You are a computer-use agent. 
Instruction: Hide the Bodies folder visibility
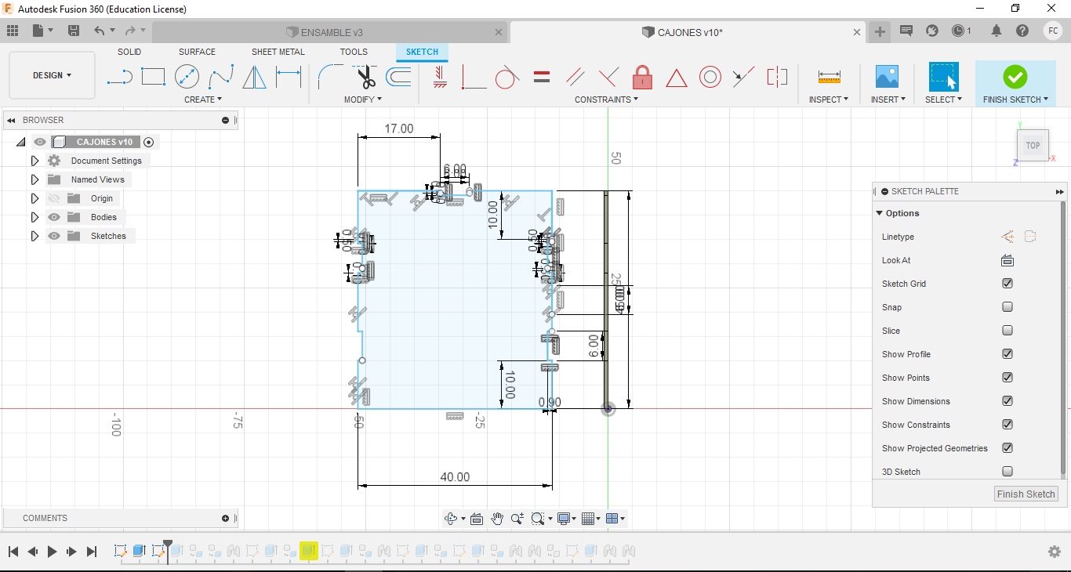pyautogui.click(x=54, y=217)
